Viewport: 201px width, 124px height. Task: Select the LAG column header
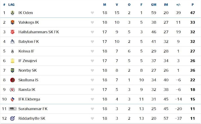(x=11, y=5)
